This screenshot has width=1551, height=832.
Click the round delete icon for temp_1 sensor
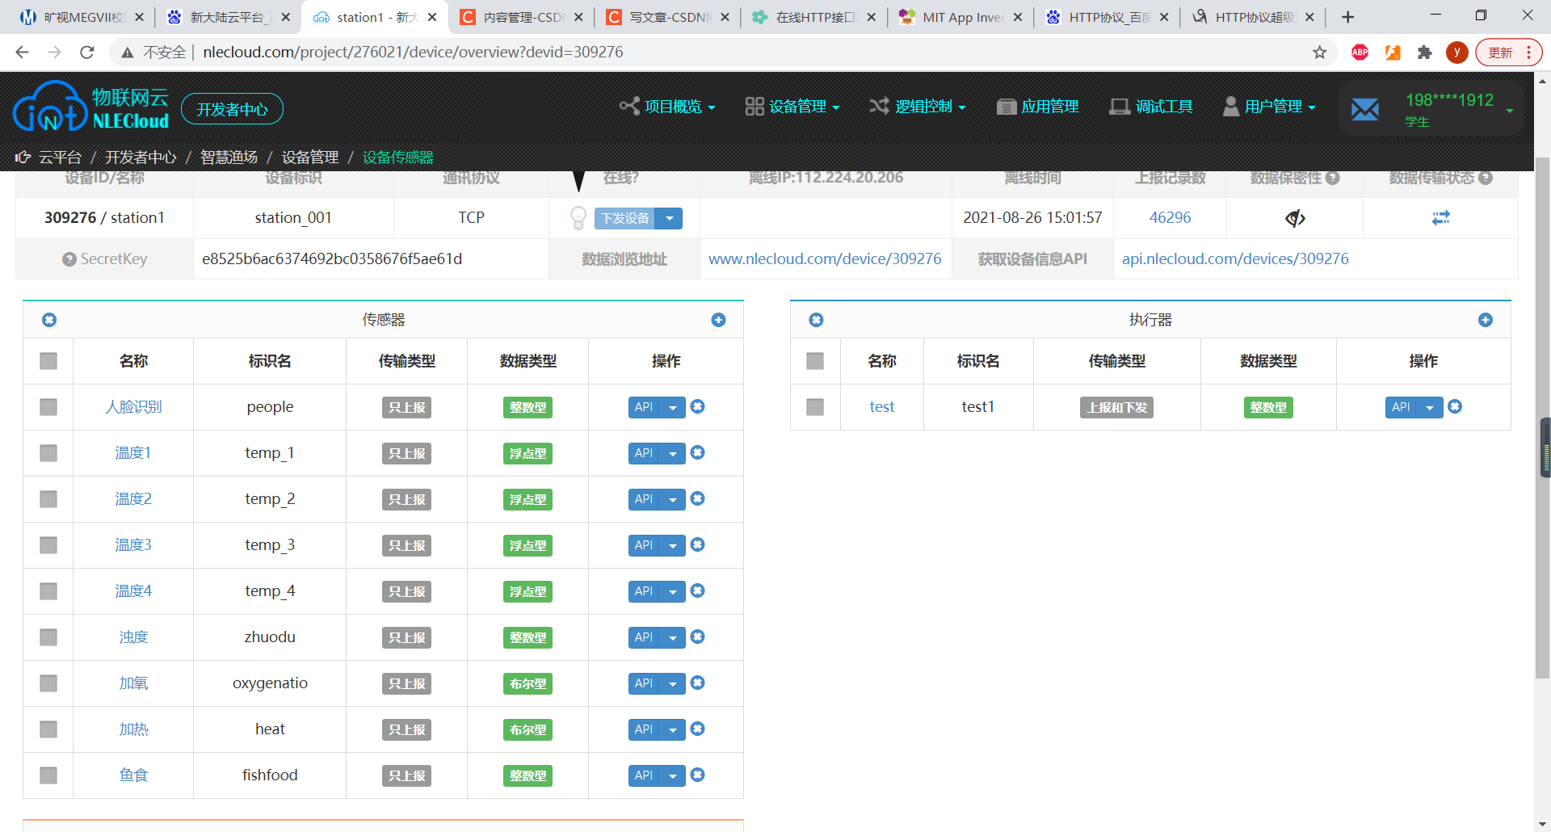(698, 452)
